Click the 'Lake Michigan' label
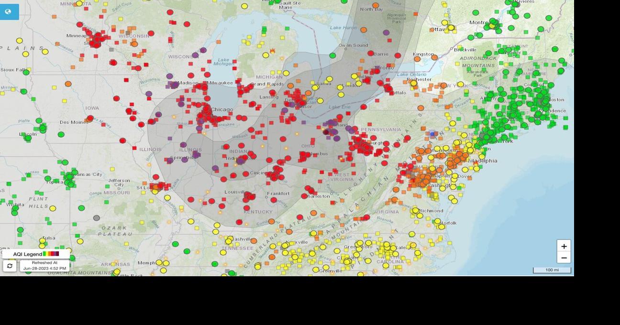The width and height of the screenshot is (620, 325). pos(224,62)
